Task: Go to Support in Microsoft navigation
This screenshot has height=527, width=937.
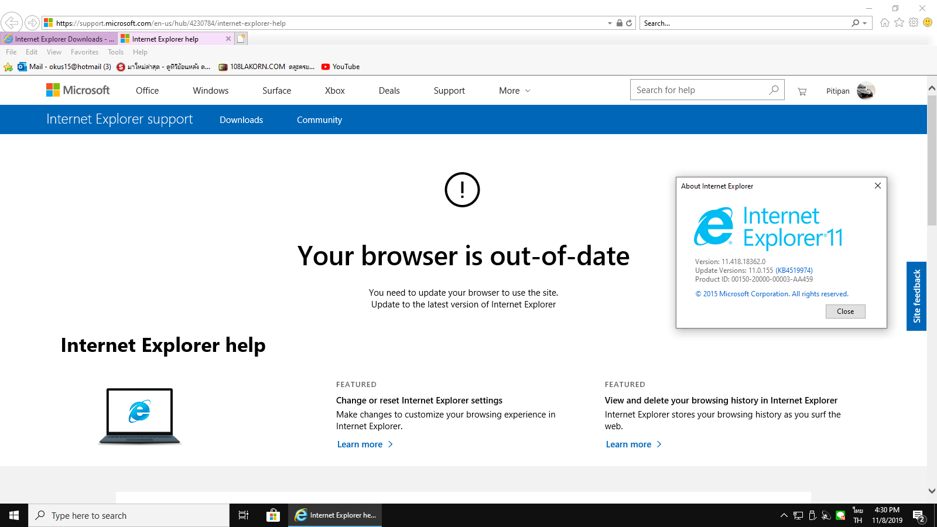Action: tap(449, 91)
